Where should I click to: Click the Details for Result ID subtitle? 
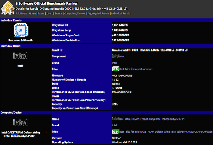click(x=72, y=8)
